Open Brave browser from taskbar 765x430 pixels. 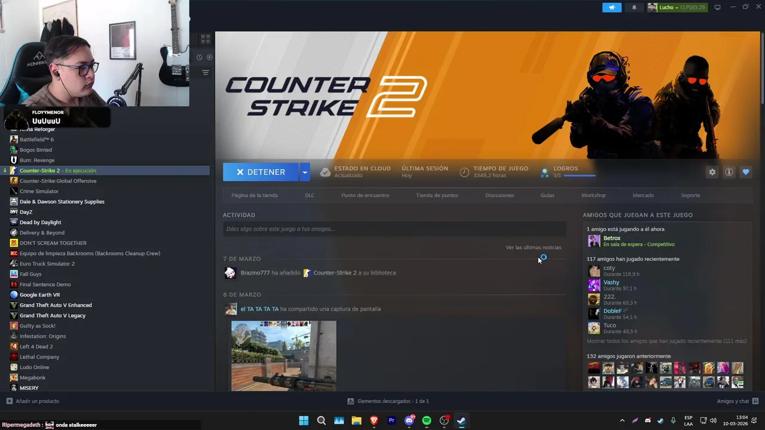tap(374, 420)
